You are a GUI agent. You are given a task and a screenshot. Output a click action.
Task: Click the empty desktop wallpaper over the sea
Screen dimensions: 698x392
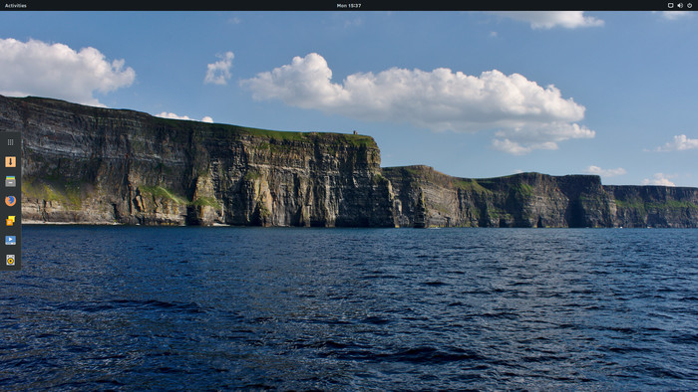tap(356, 310)
